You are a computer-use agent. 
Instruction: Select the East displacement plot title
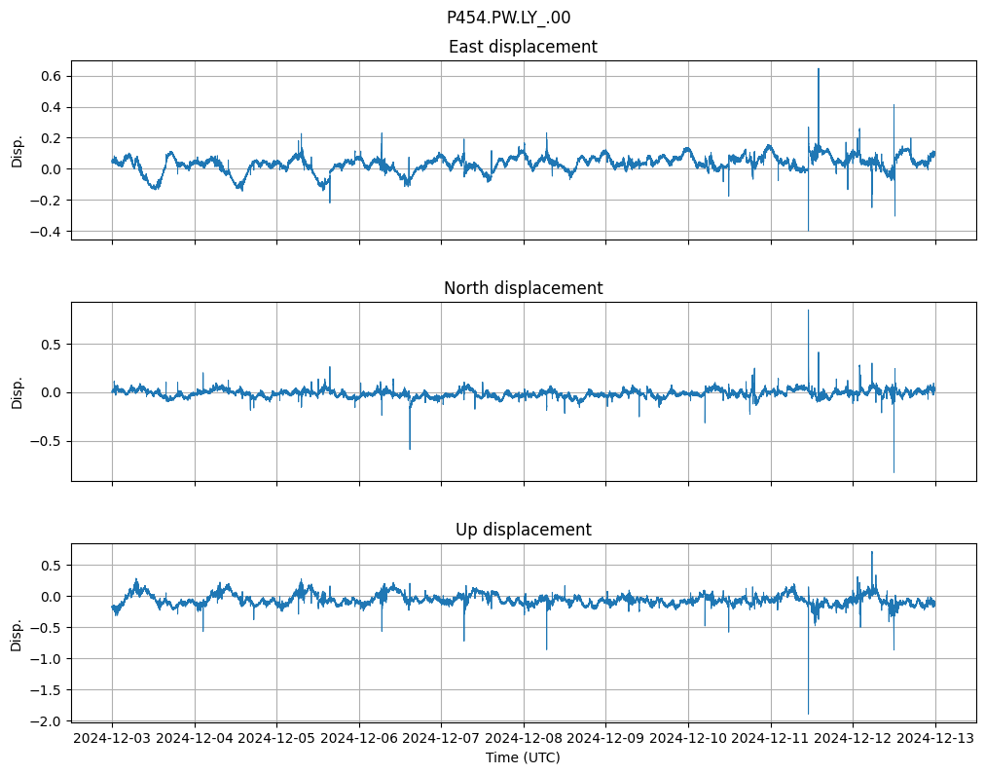pyautogui.click(x=522, y=47)
